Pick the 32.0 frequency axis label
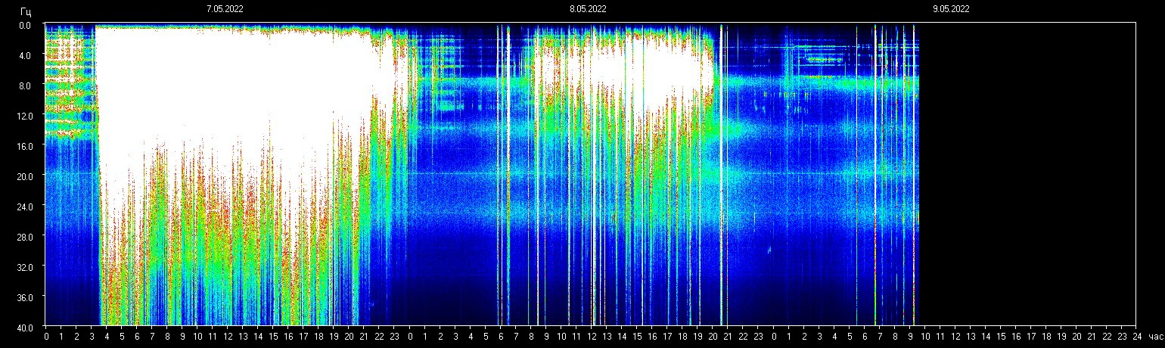Viewport: 1165px width, 348px height. [x=23, y=267]
